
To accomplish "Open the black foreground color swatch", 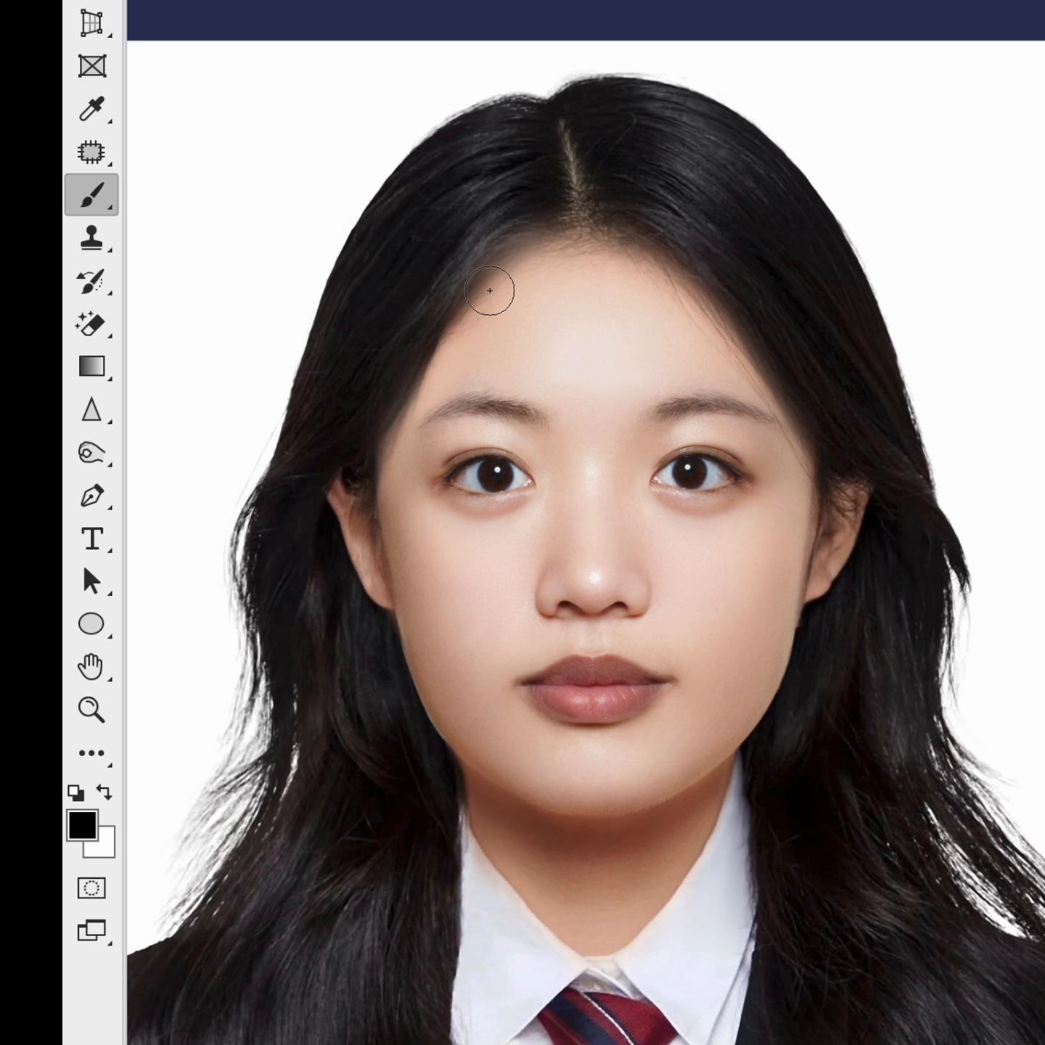I will [x=82, y=825].
